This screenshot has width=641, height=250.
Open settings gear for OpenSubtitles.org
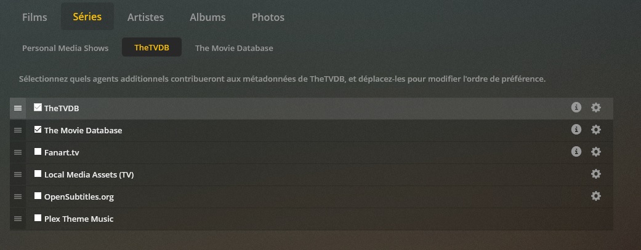click(596, 196)
